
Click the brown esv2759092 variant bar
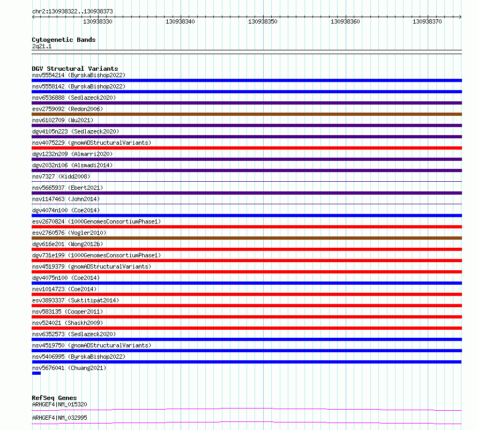(247, 114)
